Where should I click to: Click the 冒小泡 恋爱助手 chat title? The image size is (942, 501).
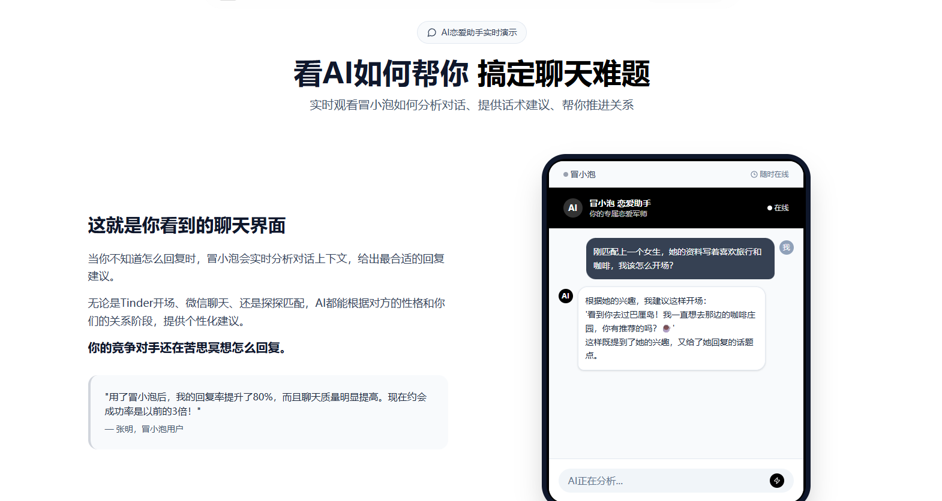click(620, 203)
